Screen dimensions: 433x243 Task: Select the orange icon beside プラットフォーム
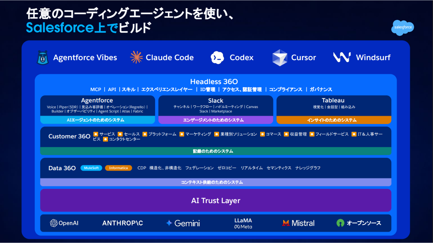[145, 134]
